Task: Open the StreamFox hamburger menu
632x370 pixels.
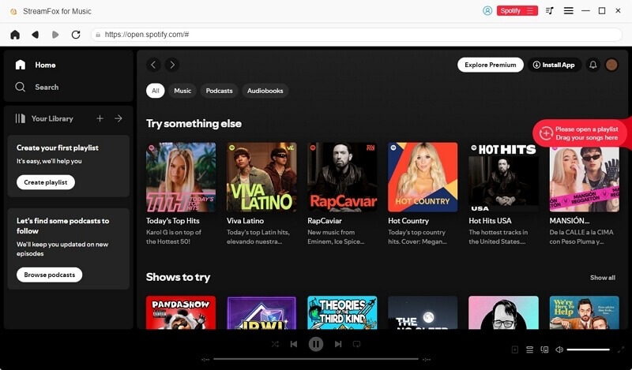Action: pos(569,11)
